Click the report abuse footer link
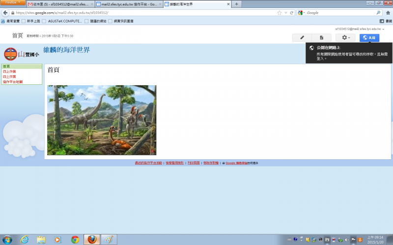This screenshot has height=245, width=393. point(175,163)
